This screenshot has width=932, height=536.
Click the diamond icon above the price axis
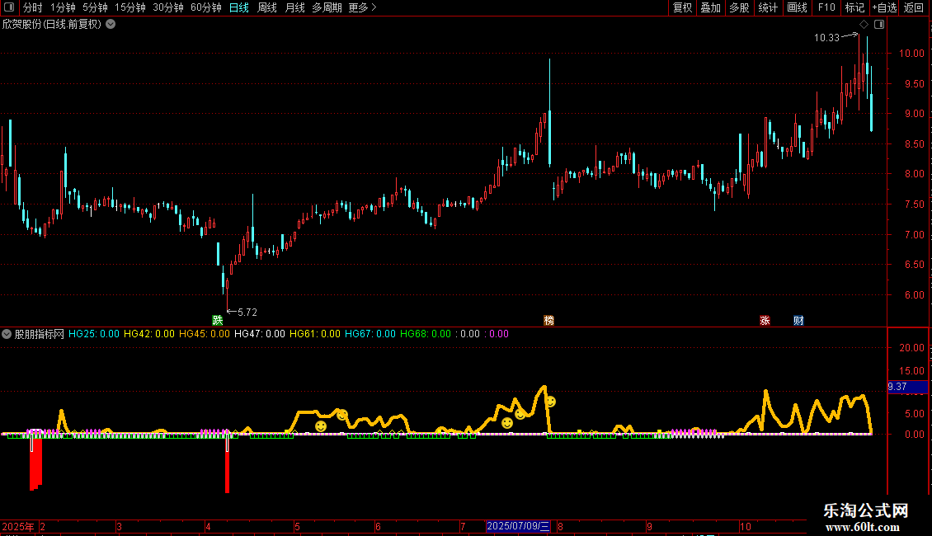pos(864,25)
